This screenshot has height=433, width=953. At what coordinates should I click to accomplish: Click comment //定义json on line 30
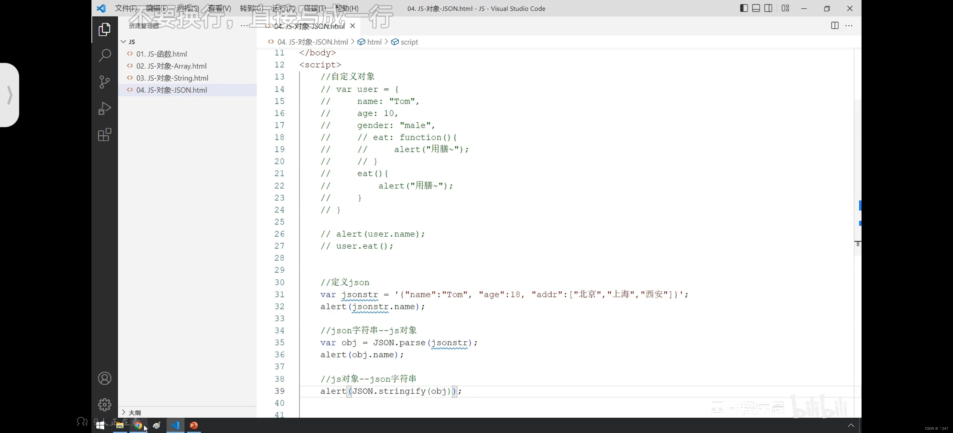point(345,283)
